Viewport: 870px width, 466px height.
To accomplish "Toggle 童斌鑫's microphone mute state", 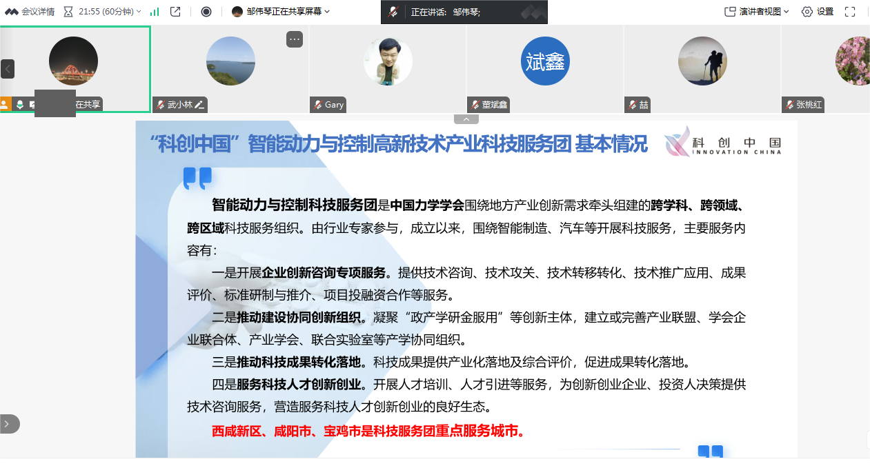I will click(x=475, y=105).
